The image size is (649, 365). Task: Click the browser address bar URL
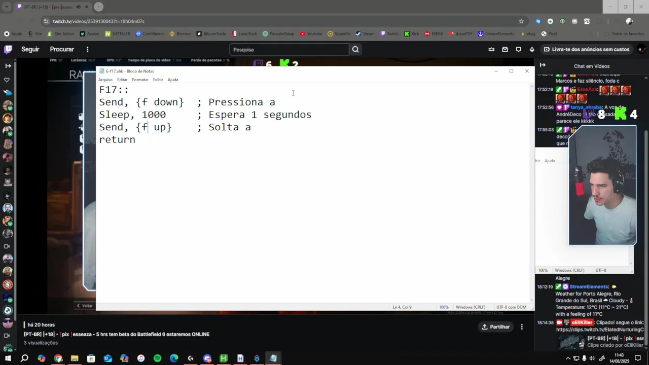[x=99, y=21]
